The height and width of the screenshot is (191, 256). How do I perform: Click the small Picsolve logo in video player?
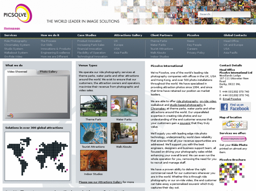click(10, 116)
